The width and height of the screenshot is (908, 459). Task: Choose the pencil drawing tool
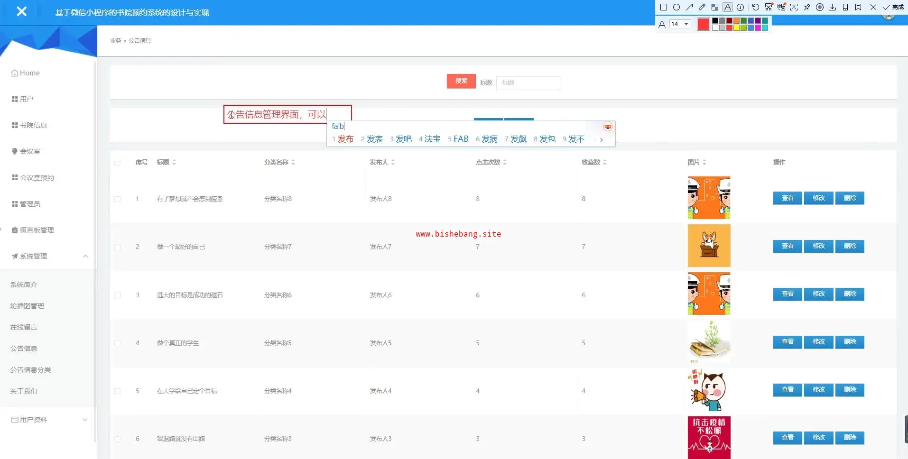[x=702, y=7]
